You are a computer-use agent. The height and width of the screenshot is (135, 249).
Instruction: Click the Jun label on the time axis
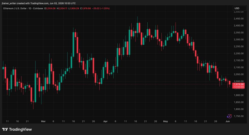point(228,121)
